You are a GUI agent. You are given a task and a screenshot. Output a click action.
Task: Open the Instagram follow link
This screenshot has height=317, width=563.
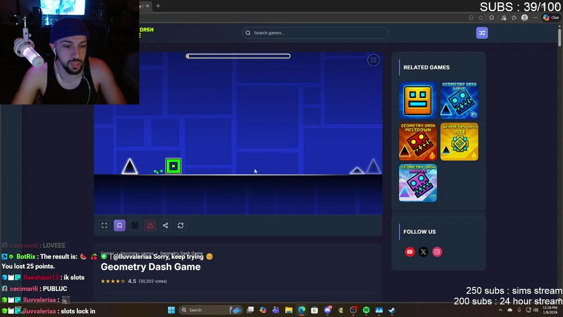pyautogui.click(x=437, y=252)
